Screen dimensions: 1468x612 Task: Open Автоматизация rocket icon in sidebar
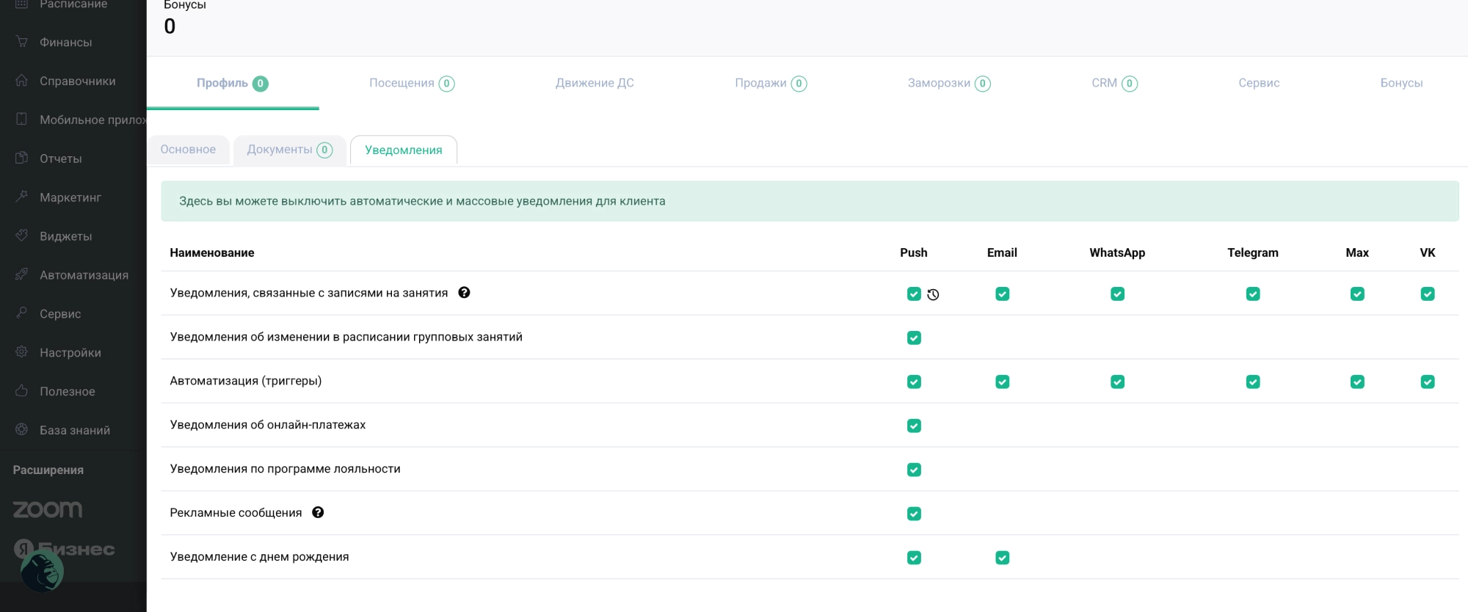pyautogui.click(x=22, y=274)
